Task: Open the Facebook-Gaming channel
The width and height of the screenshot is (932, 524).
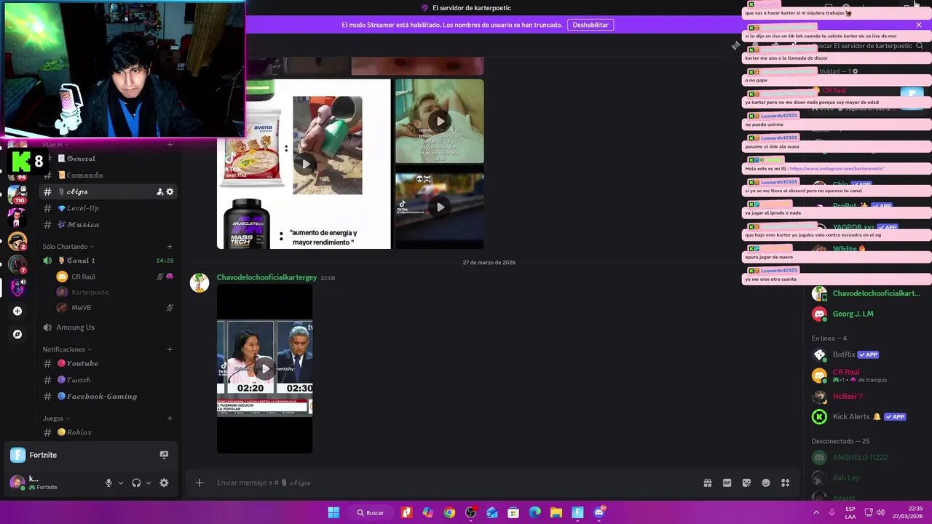Action: pyautogui.click(x=108, y=397)
